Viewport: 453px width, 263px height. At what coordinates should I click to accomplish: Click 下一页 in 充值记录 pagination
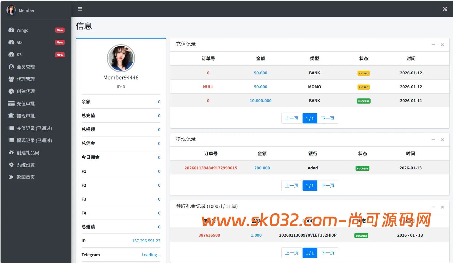(x=328, y=118)
